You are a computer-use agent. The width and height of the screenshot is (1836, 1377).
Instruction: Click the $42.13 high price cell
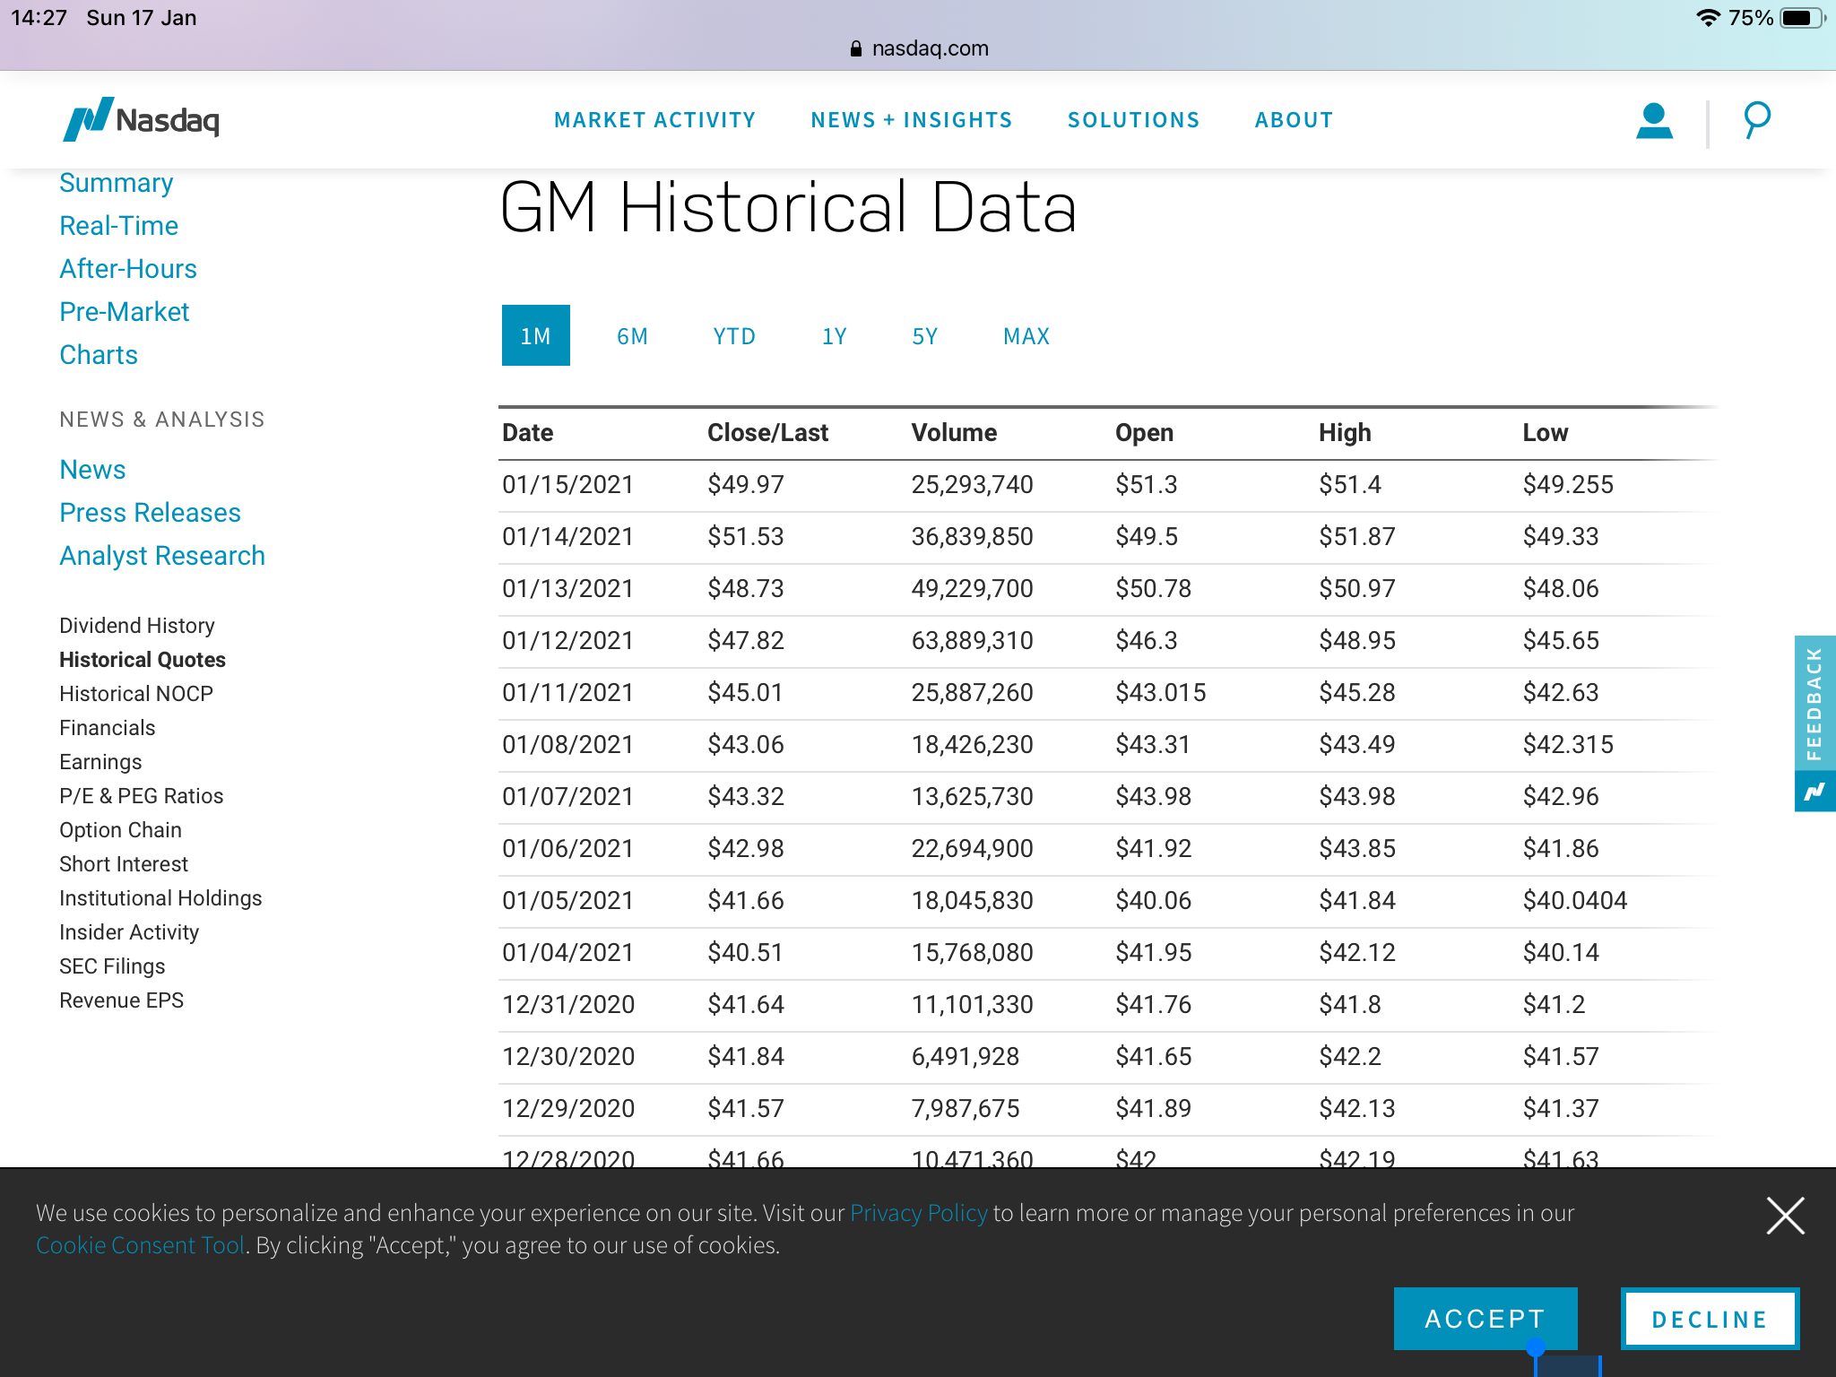[x=1357, y=1109]
